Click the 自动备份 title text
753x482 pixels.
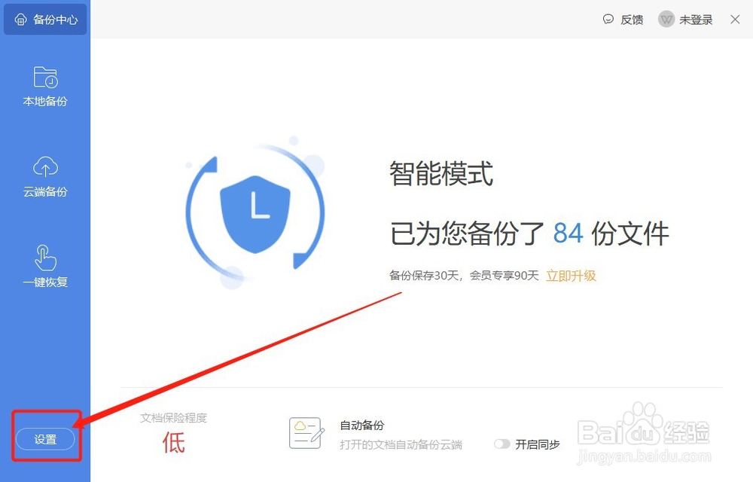click(x=362, y=426)
